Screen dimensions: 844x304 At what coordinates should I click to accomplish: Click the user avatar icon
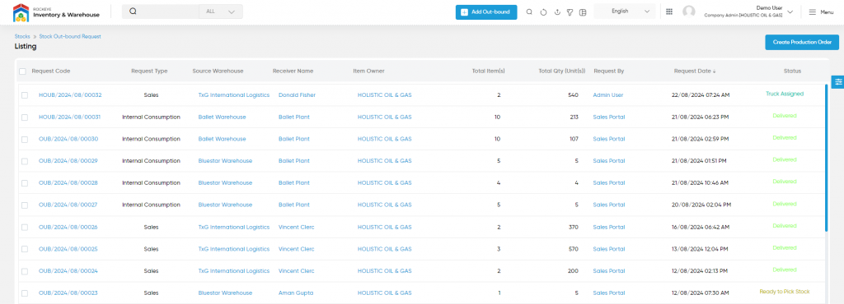click(688, 12)
